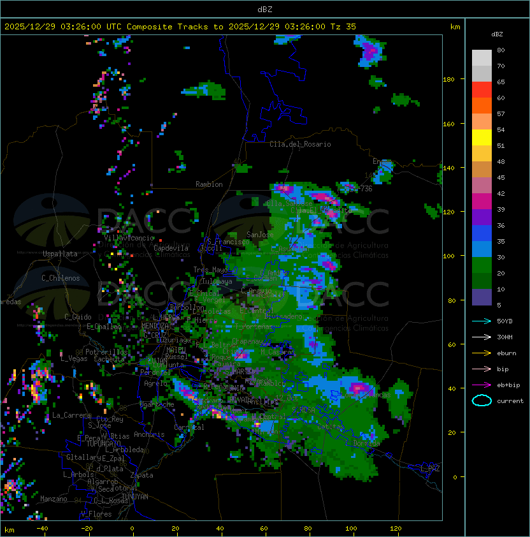Screen dimensions: 530x537
Task: Select the slate 5–10 dBZ swatch
Action: pos(482,297)
